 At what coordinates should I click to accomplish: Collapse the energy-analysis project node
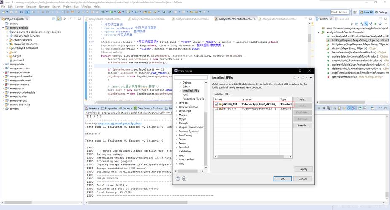tap(3, 28)
